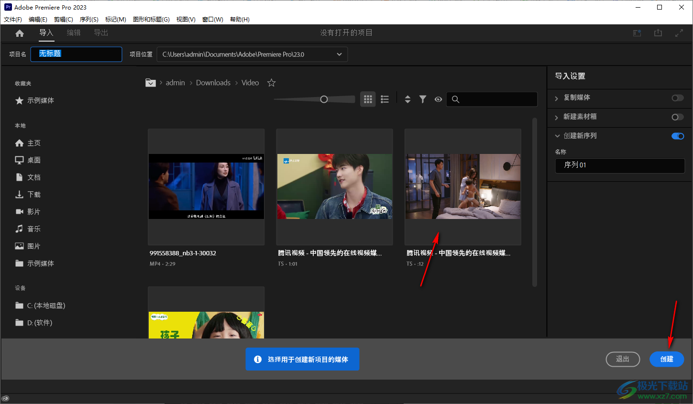The height and width of the screenshot is (404, 693).
Task: Click the Premiere Pro app icon in title bar
Action: (8, 7)
